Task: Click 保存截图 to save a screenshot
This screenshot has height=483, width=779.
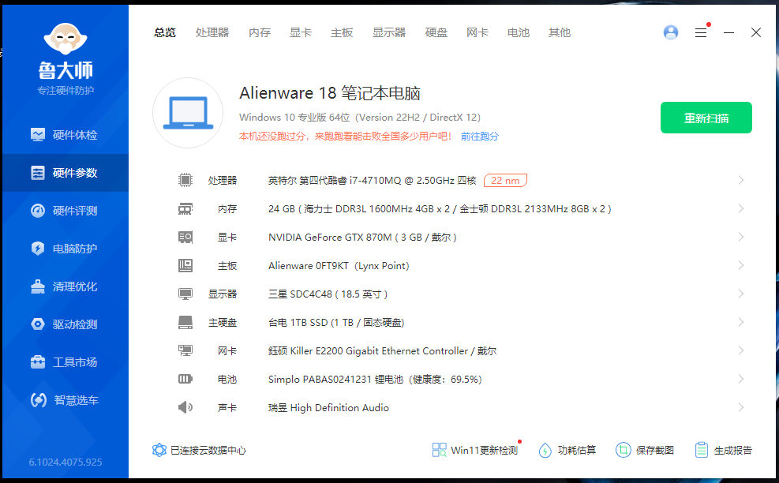Action: [645, 450]
